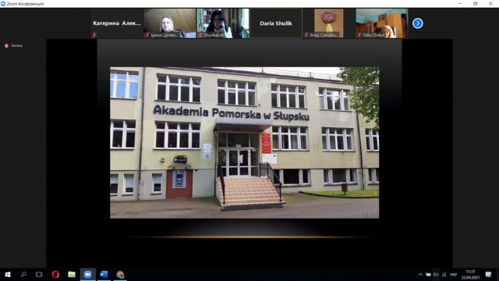This screenshot has height=281, width=499.
Task: Change the УКР input language
Action: pyautogui.click(x=453, y=275)
